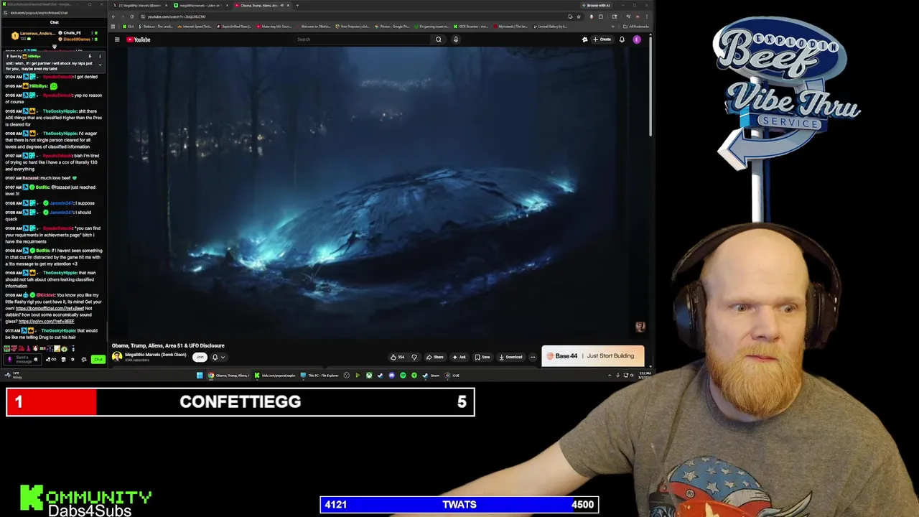Image resolution: width=919 pixels, height=517 pixels.
Task: Click the weather widget on taskbar
Action: coord(13,375)
